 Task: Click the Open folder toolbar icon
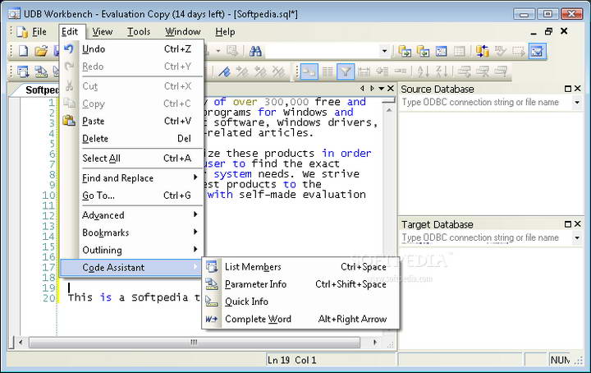[41, 51]
